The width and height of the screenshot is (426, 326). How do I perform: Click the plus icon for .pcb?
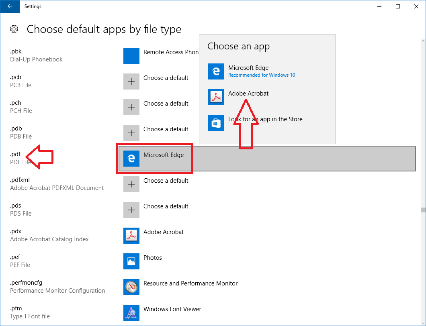[x=131, y=81]
